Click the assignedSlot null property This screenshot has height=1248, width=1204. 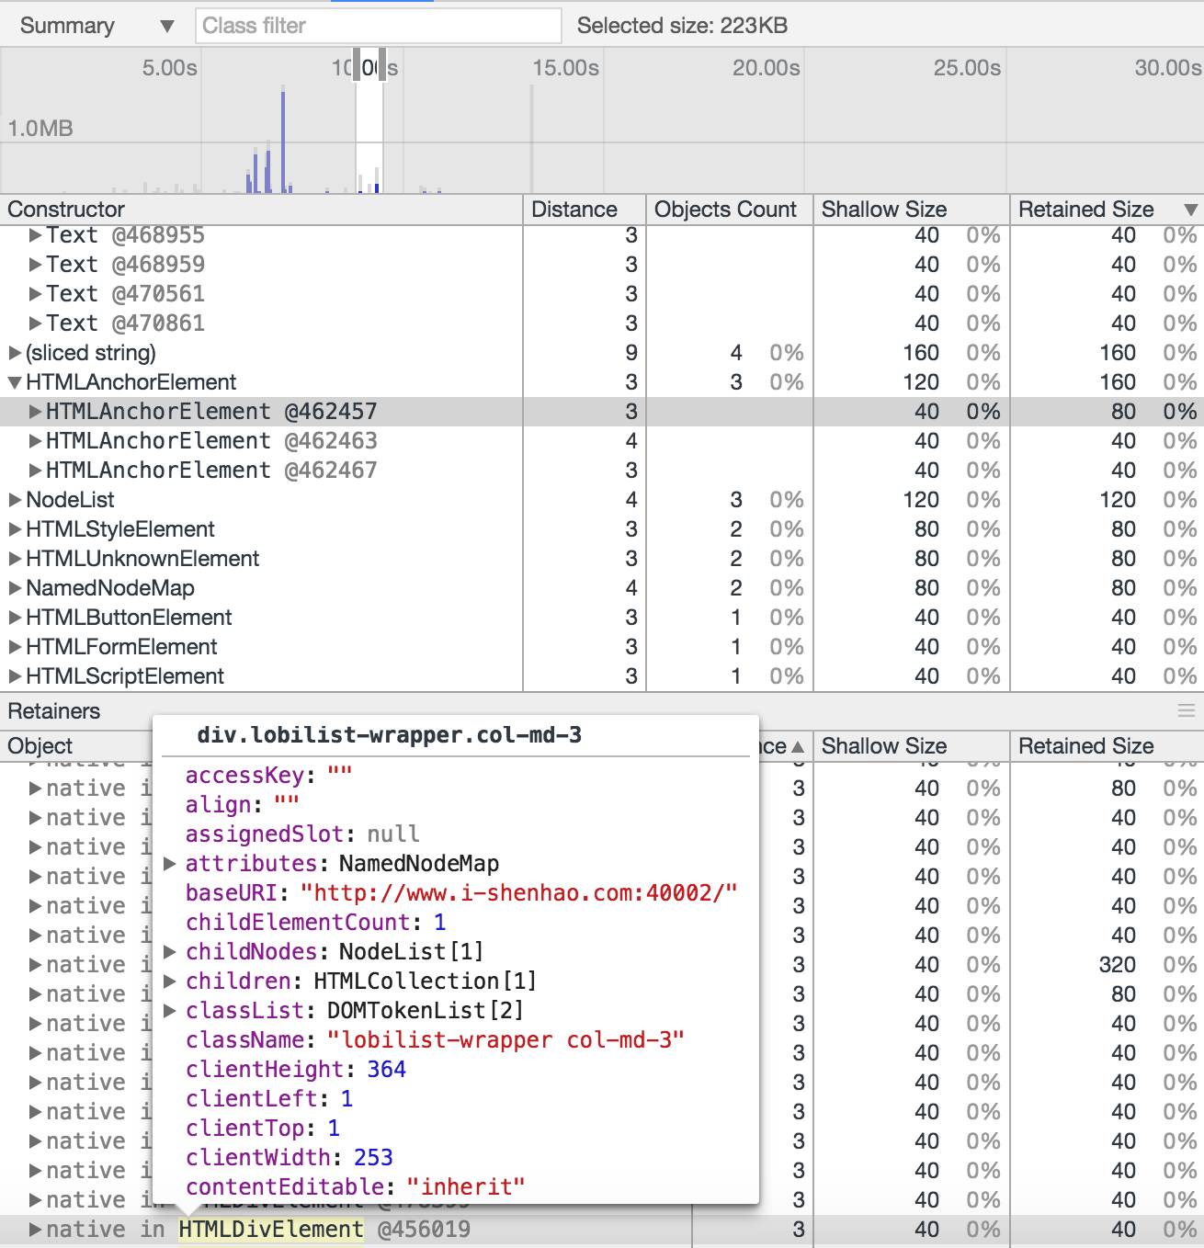(x=302, y=834)
